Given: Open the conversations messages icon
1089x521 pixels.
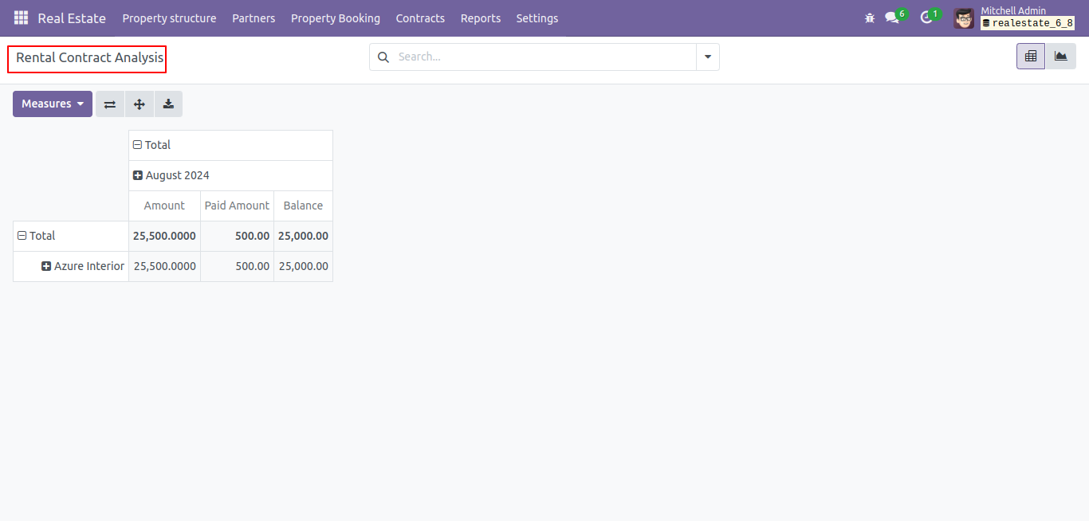Looking at the screenshot, I should (892, 18).
